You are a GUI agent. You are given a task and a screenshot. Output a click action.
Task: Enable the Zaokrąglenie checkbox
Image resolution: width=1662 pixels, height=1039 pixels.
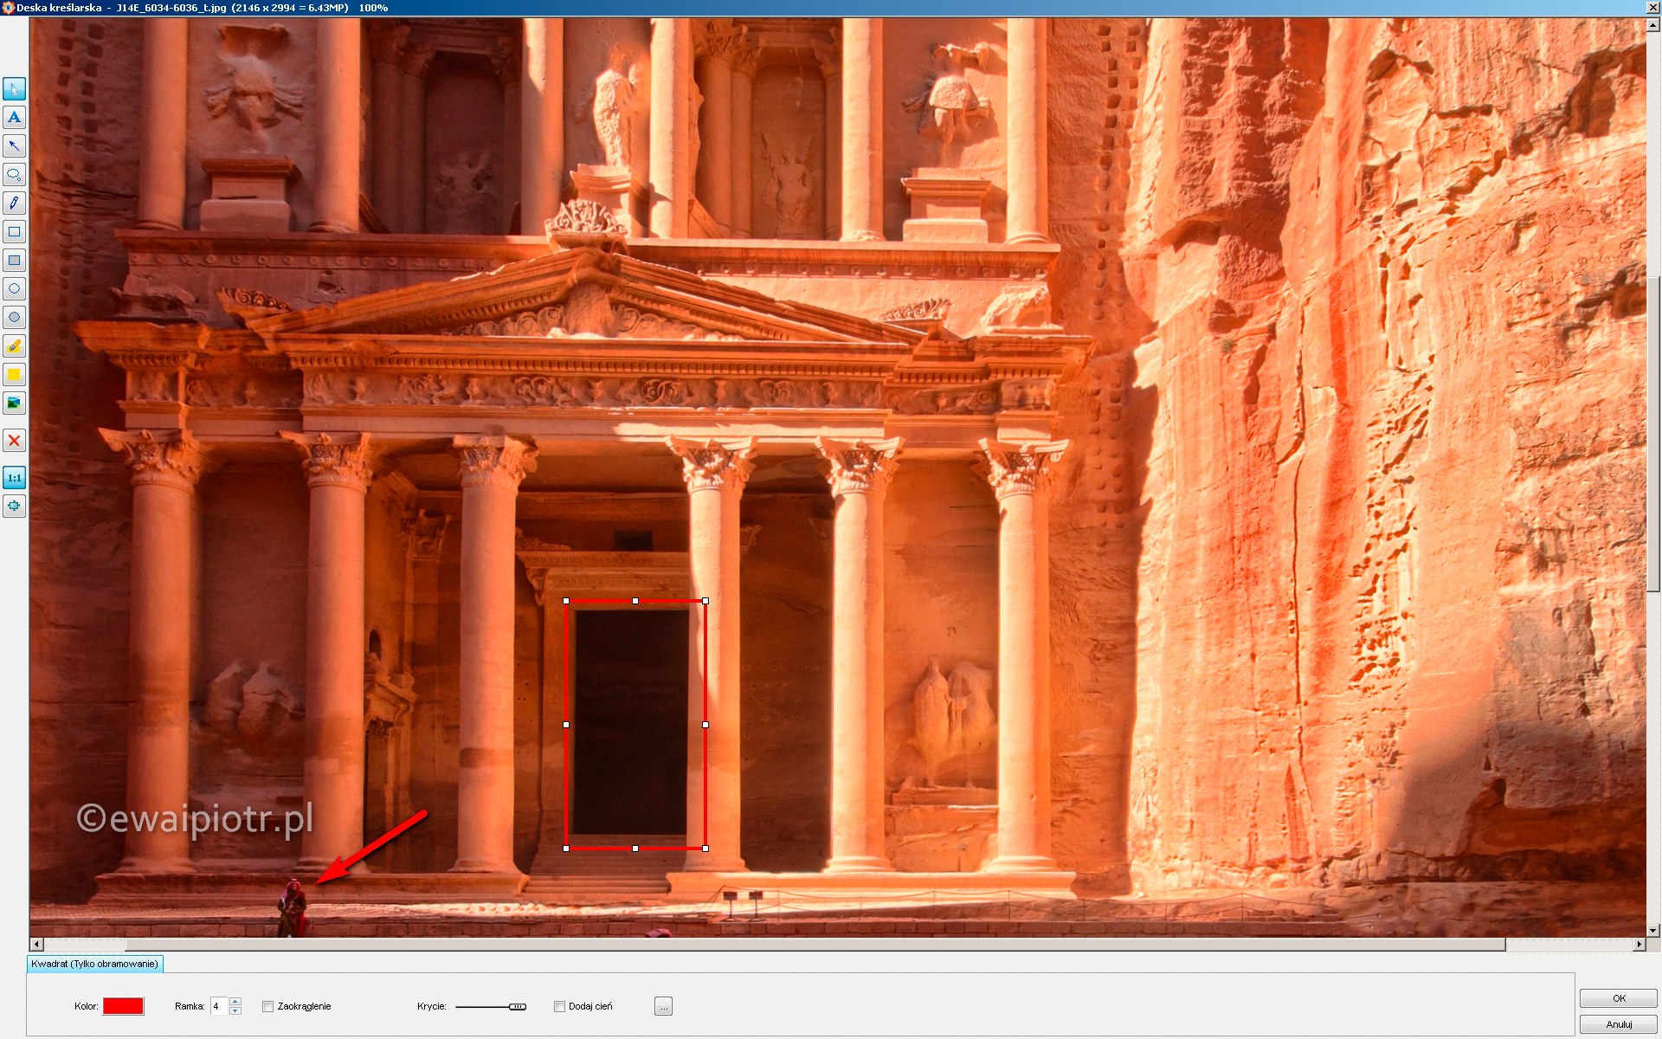(x=268, y=1006)
